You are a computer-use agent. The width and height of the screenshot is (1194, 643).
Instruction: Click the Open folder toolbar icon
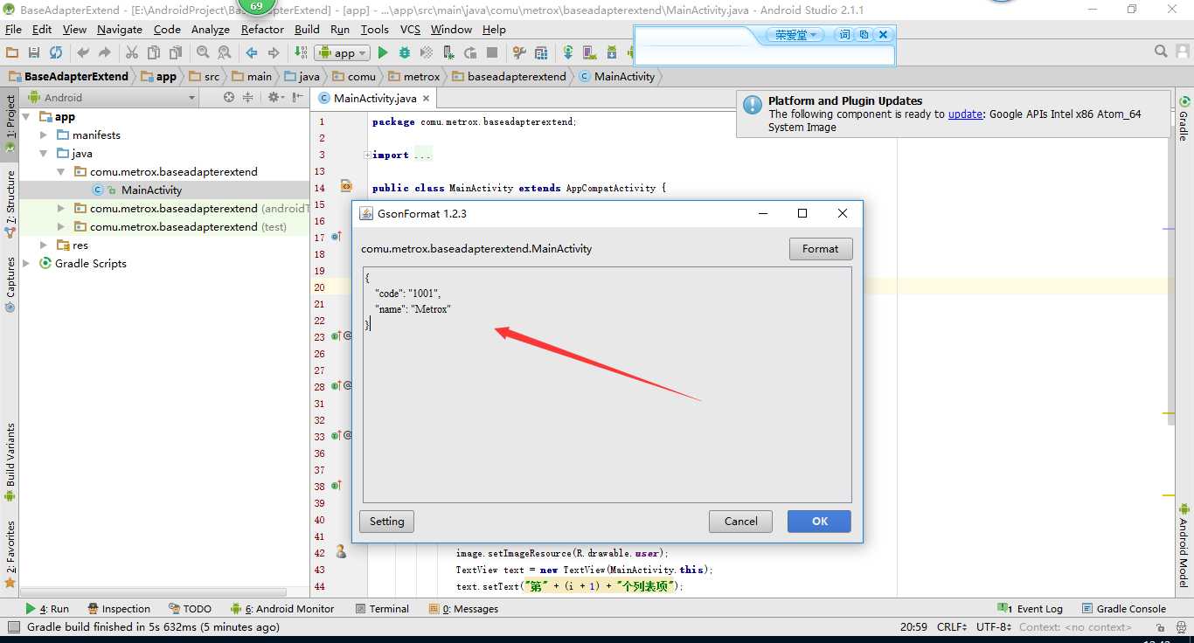[12, 52]
